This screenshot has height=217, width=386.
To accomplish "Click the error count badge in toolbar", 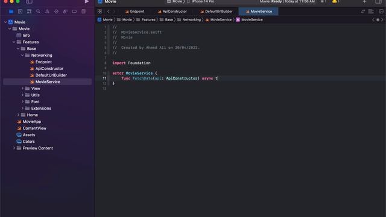I will tap(323, 1).
